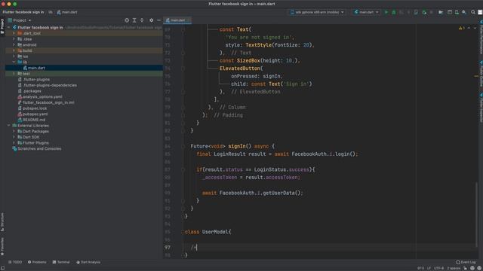Click the AVD window icon in toolbar
483x271 pixels.
click(450, 12)
